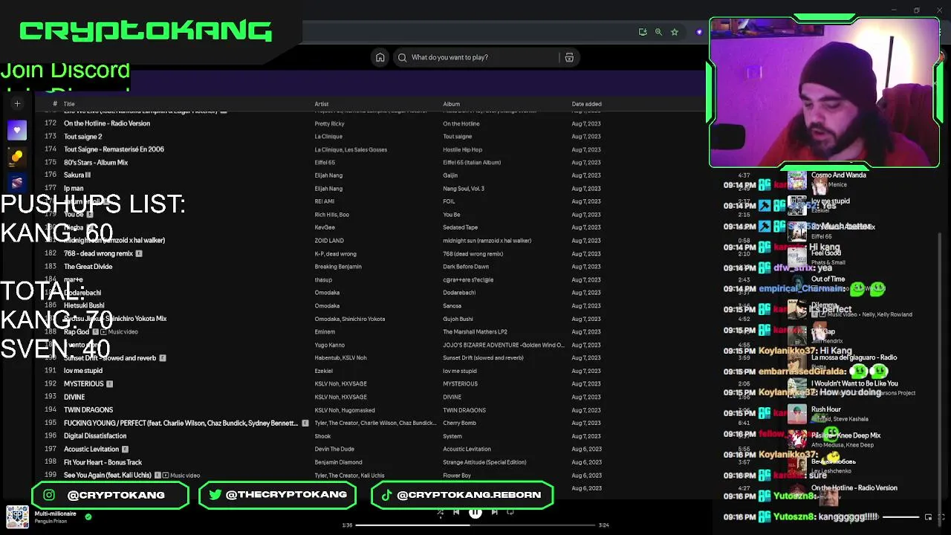Open the miniplayer icon

928,517
